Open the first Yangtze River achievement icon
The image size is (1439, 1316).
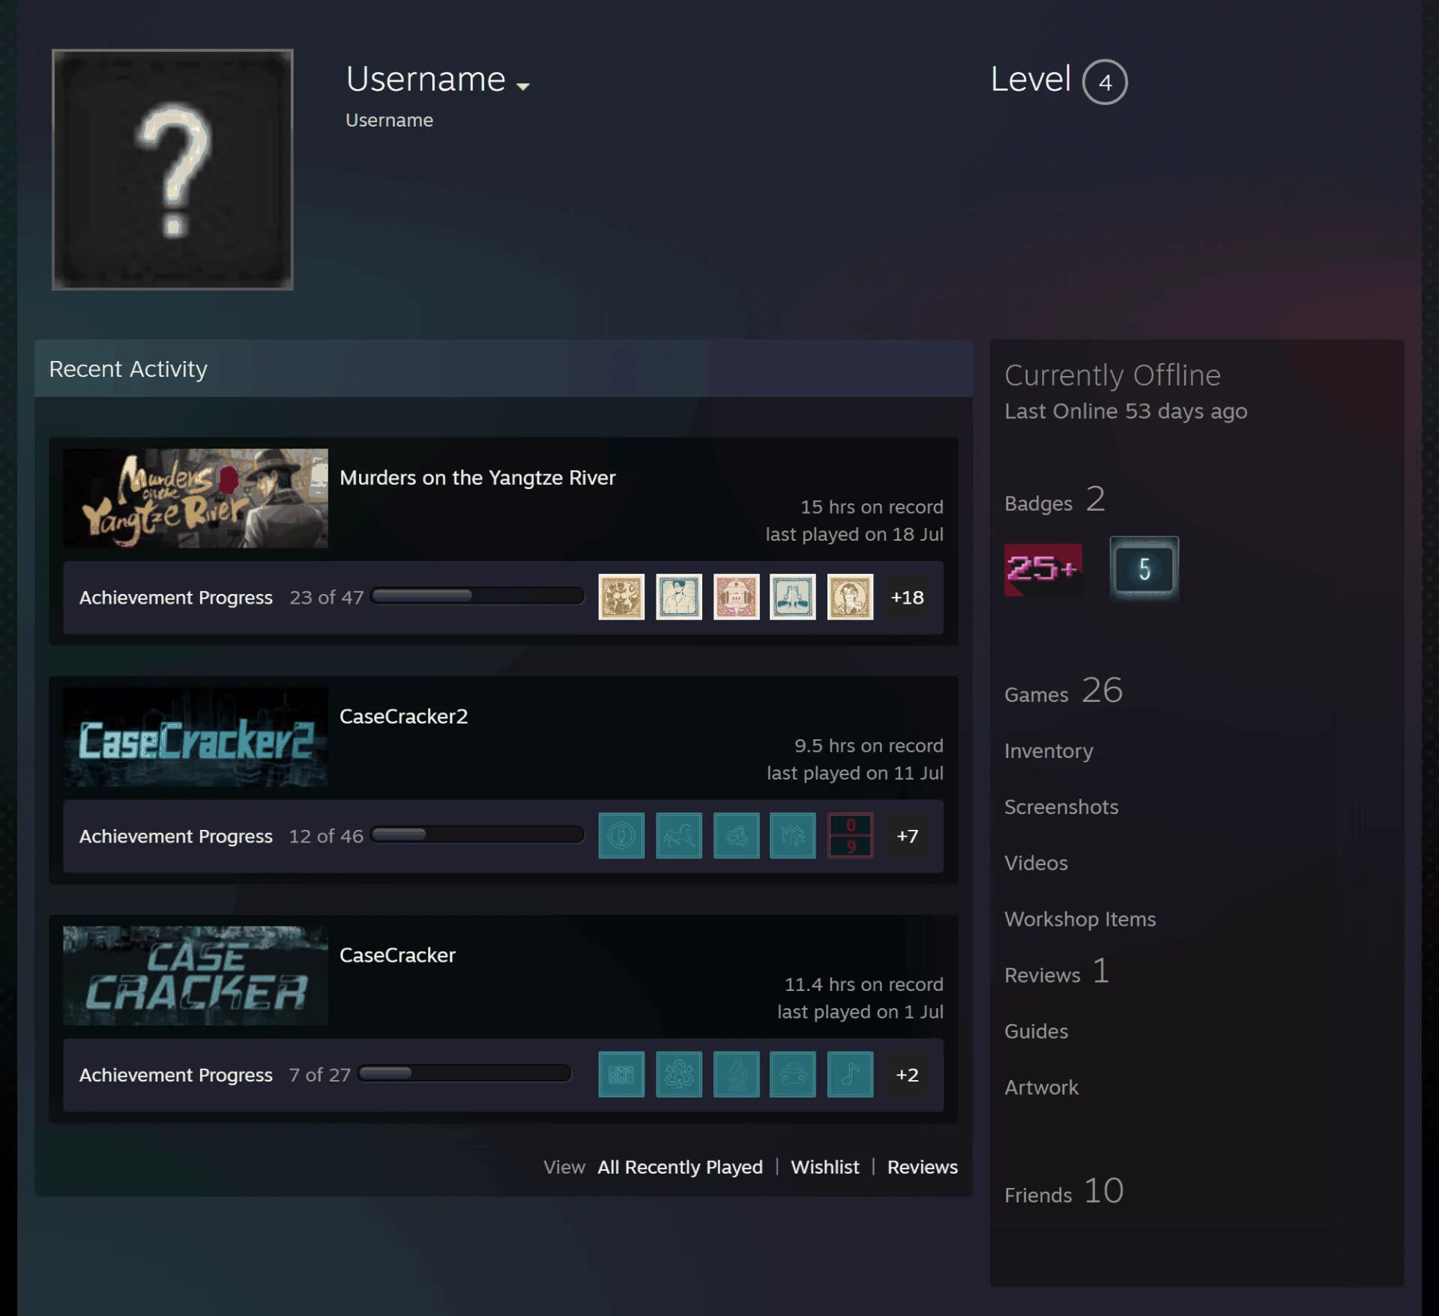click(x=621, y=597)
